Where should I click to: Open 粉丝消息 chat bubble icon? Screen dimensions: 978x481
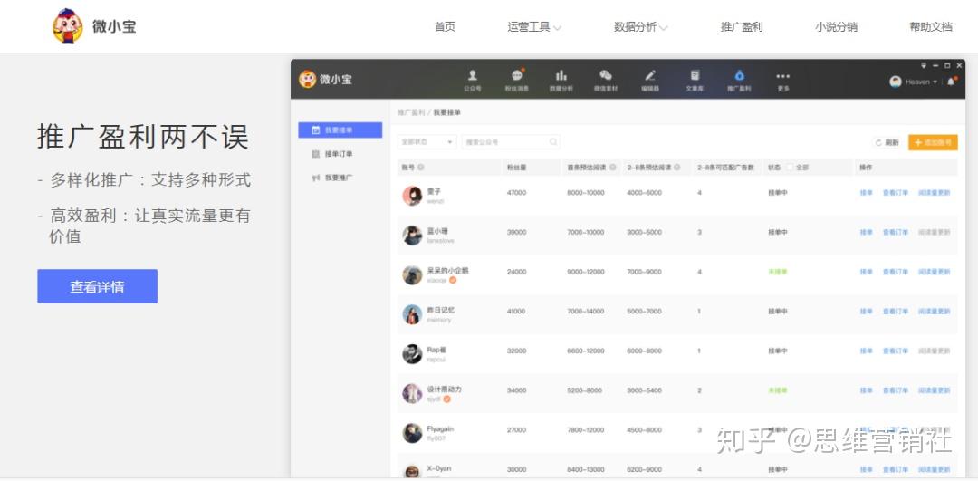[x=516, y=75]
